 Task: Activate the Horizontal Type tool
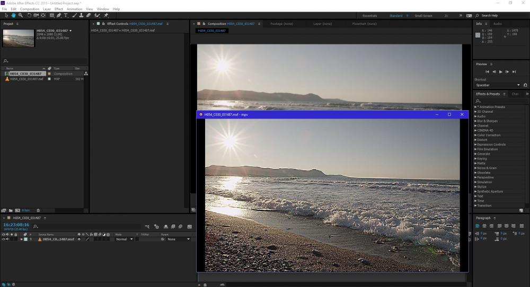click(x=66, y=15)
